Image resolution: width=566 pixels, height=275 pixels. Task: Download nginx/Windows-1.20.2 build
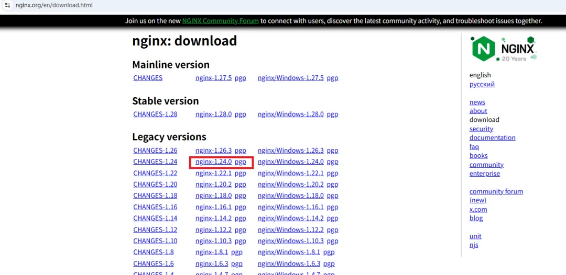[x=290, y=185]
